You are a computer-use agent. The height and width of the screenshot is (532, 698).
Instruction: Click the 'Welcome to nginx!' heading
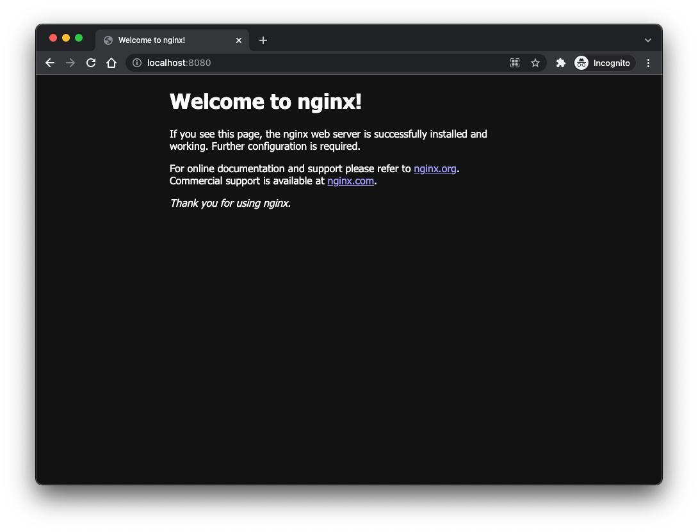[x=265, y=102]
